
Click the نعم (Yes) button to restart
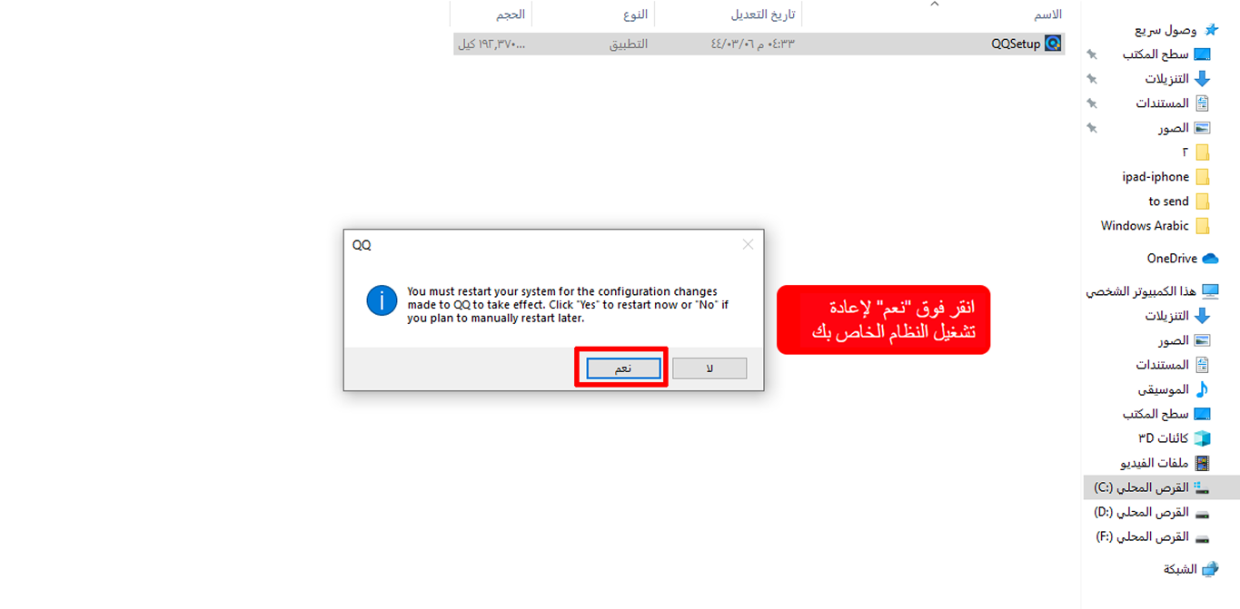[623, 368]
